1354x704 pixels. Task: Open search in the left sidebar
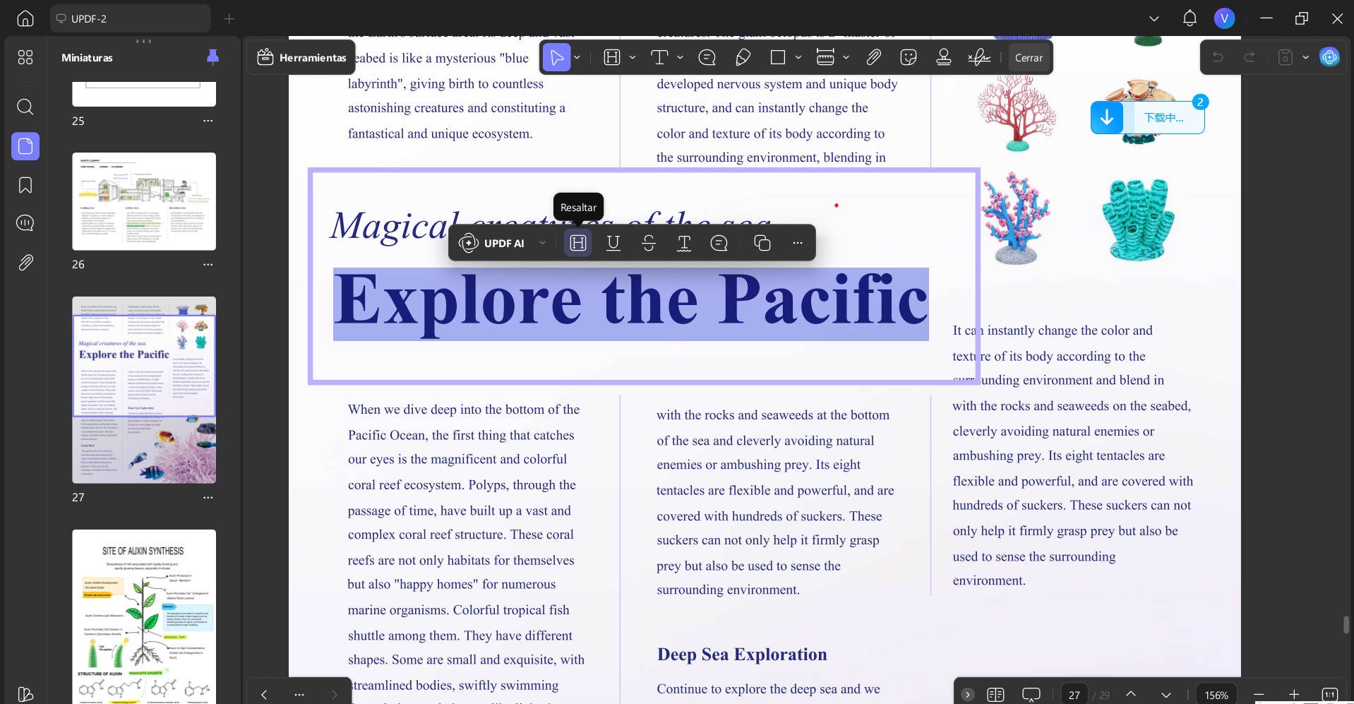(25, 107)
